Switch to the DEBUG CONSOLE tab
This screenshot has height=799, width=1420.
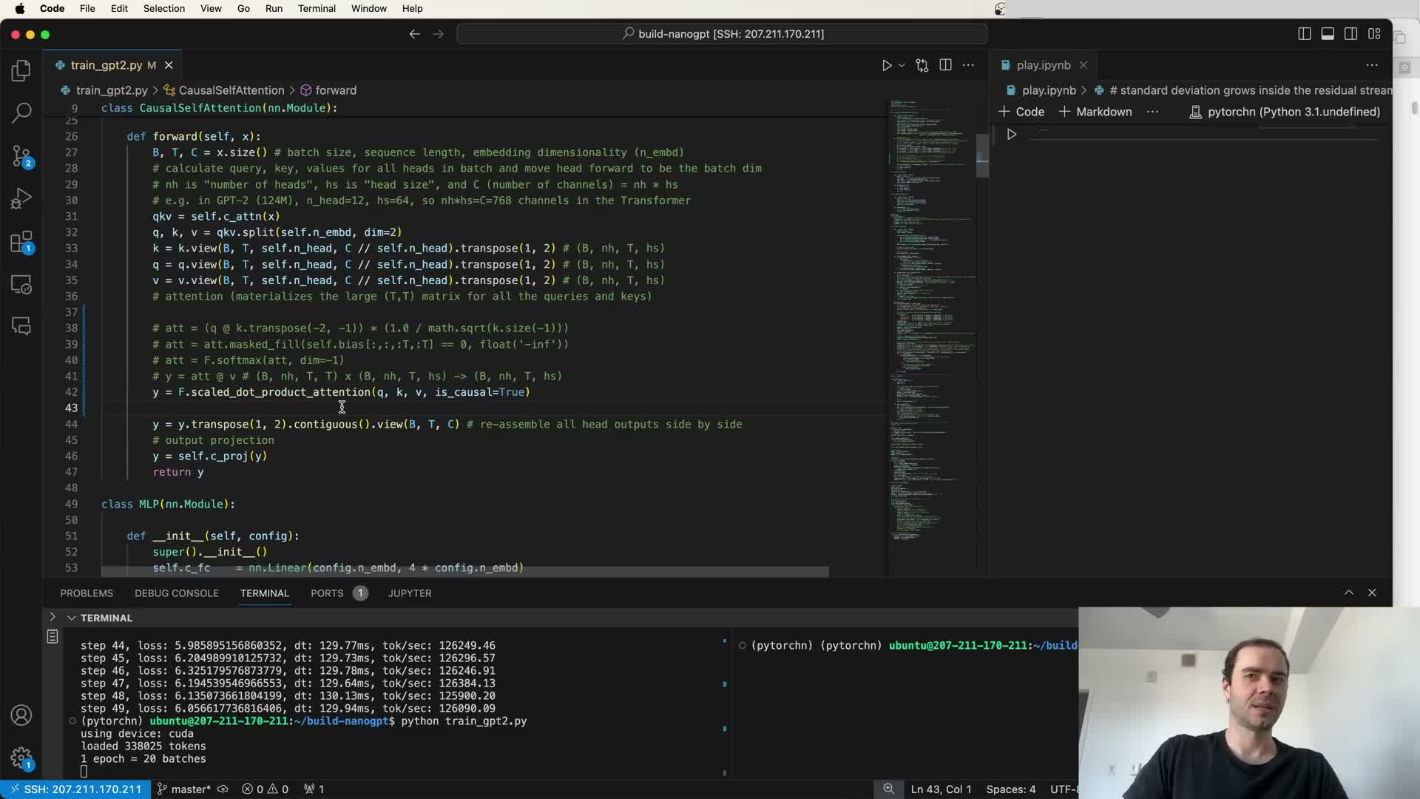coord(176,593)
